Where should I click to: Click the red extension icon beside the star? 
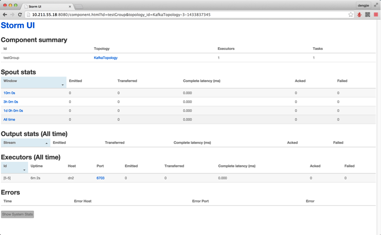tap(359, 15)
